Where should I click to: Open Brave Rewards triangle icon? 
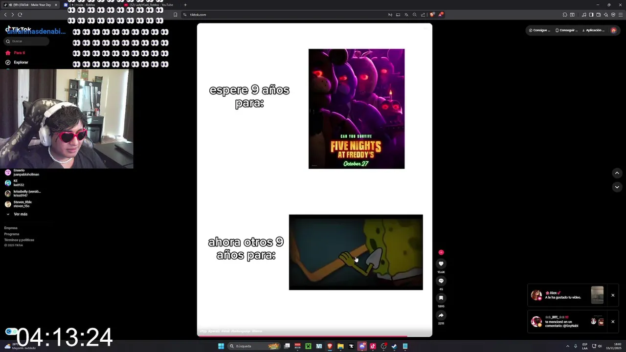(441, 15)
